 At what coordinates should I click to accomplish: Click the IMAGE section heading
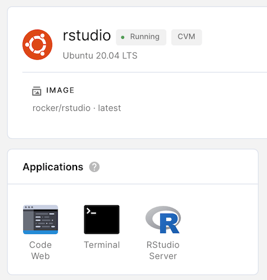point(61,90)
